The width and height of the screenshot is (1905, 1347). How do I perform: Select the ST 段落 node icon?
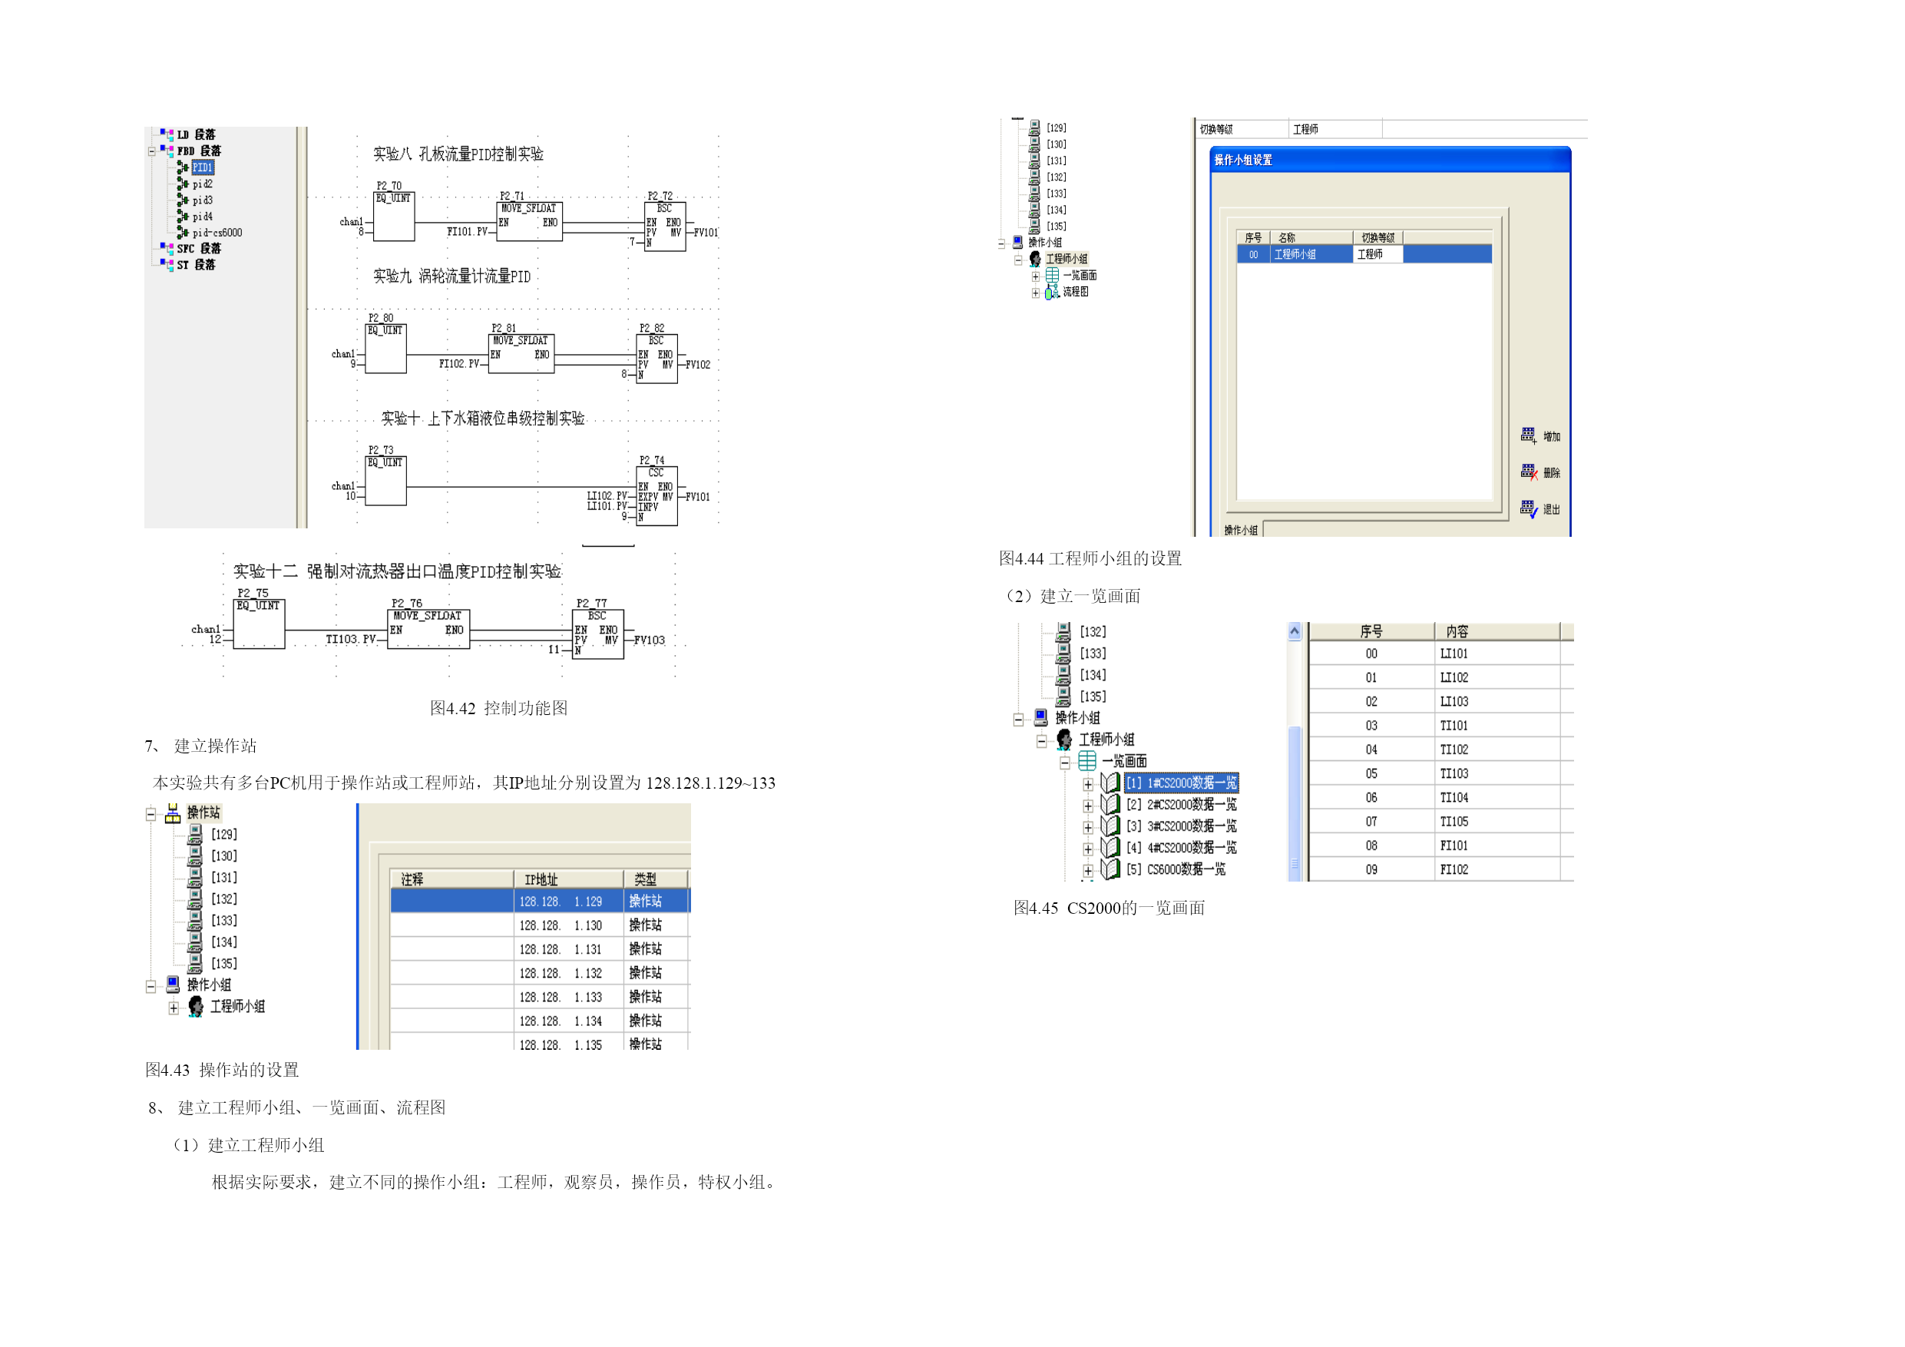coord(167,265)
